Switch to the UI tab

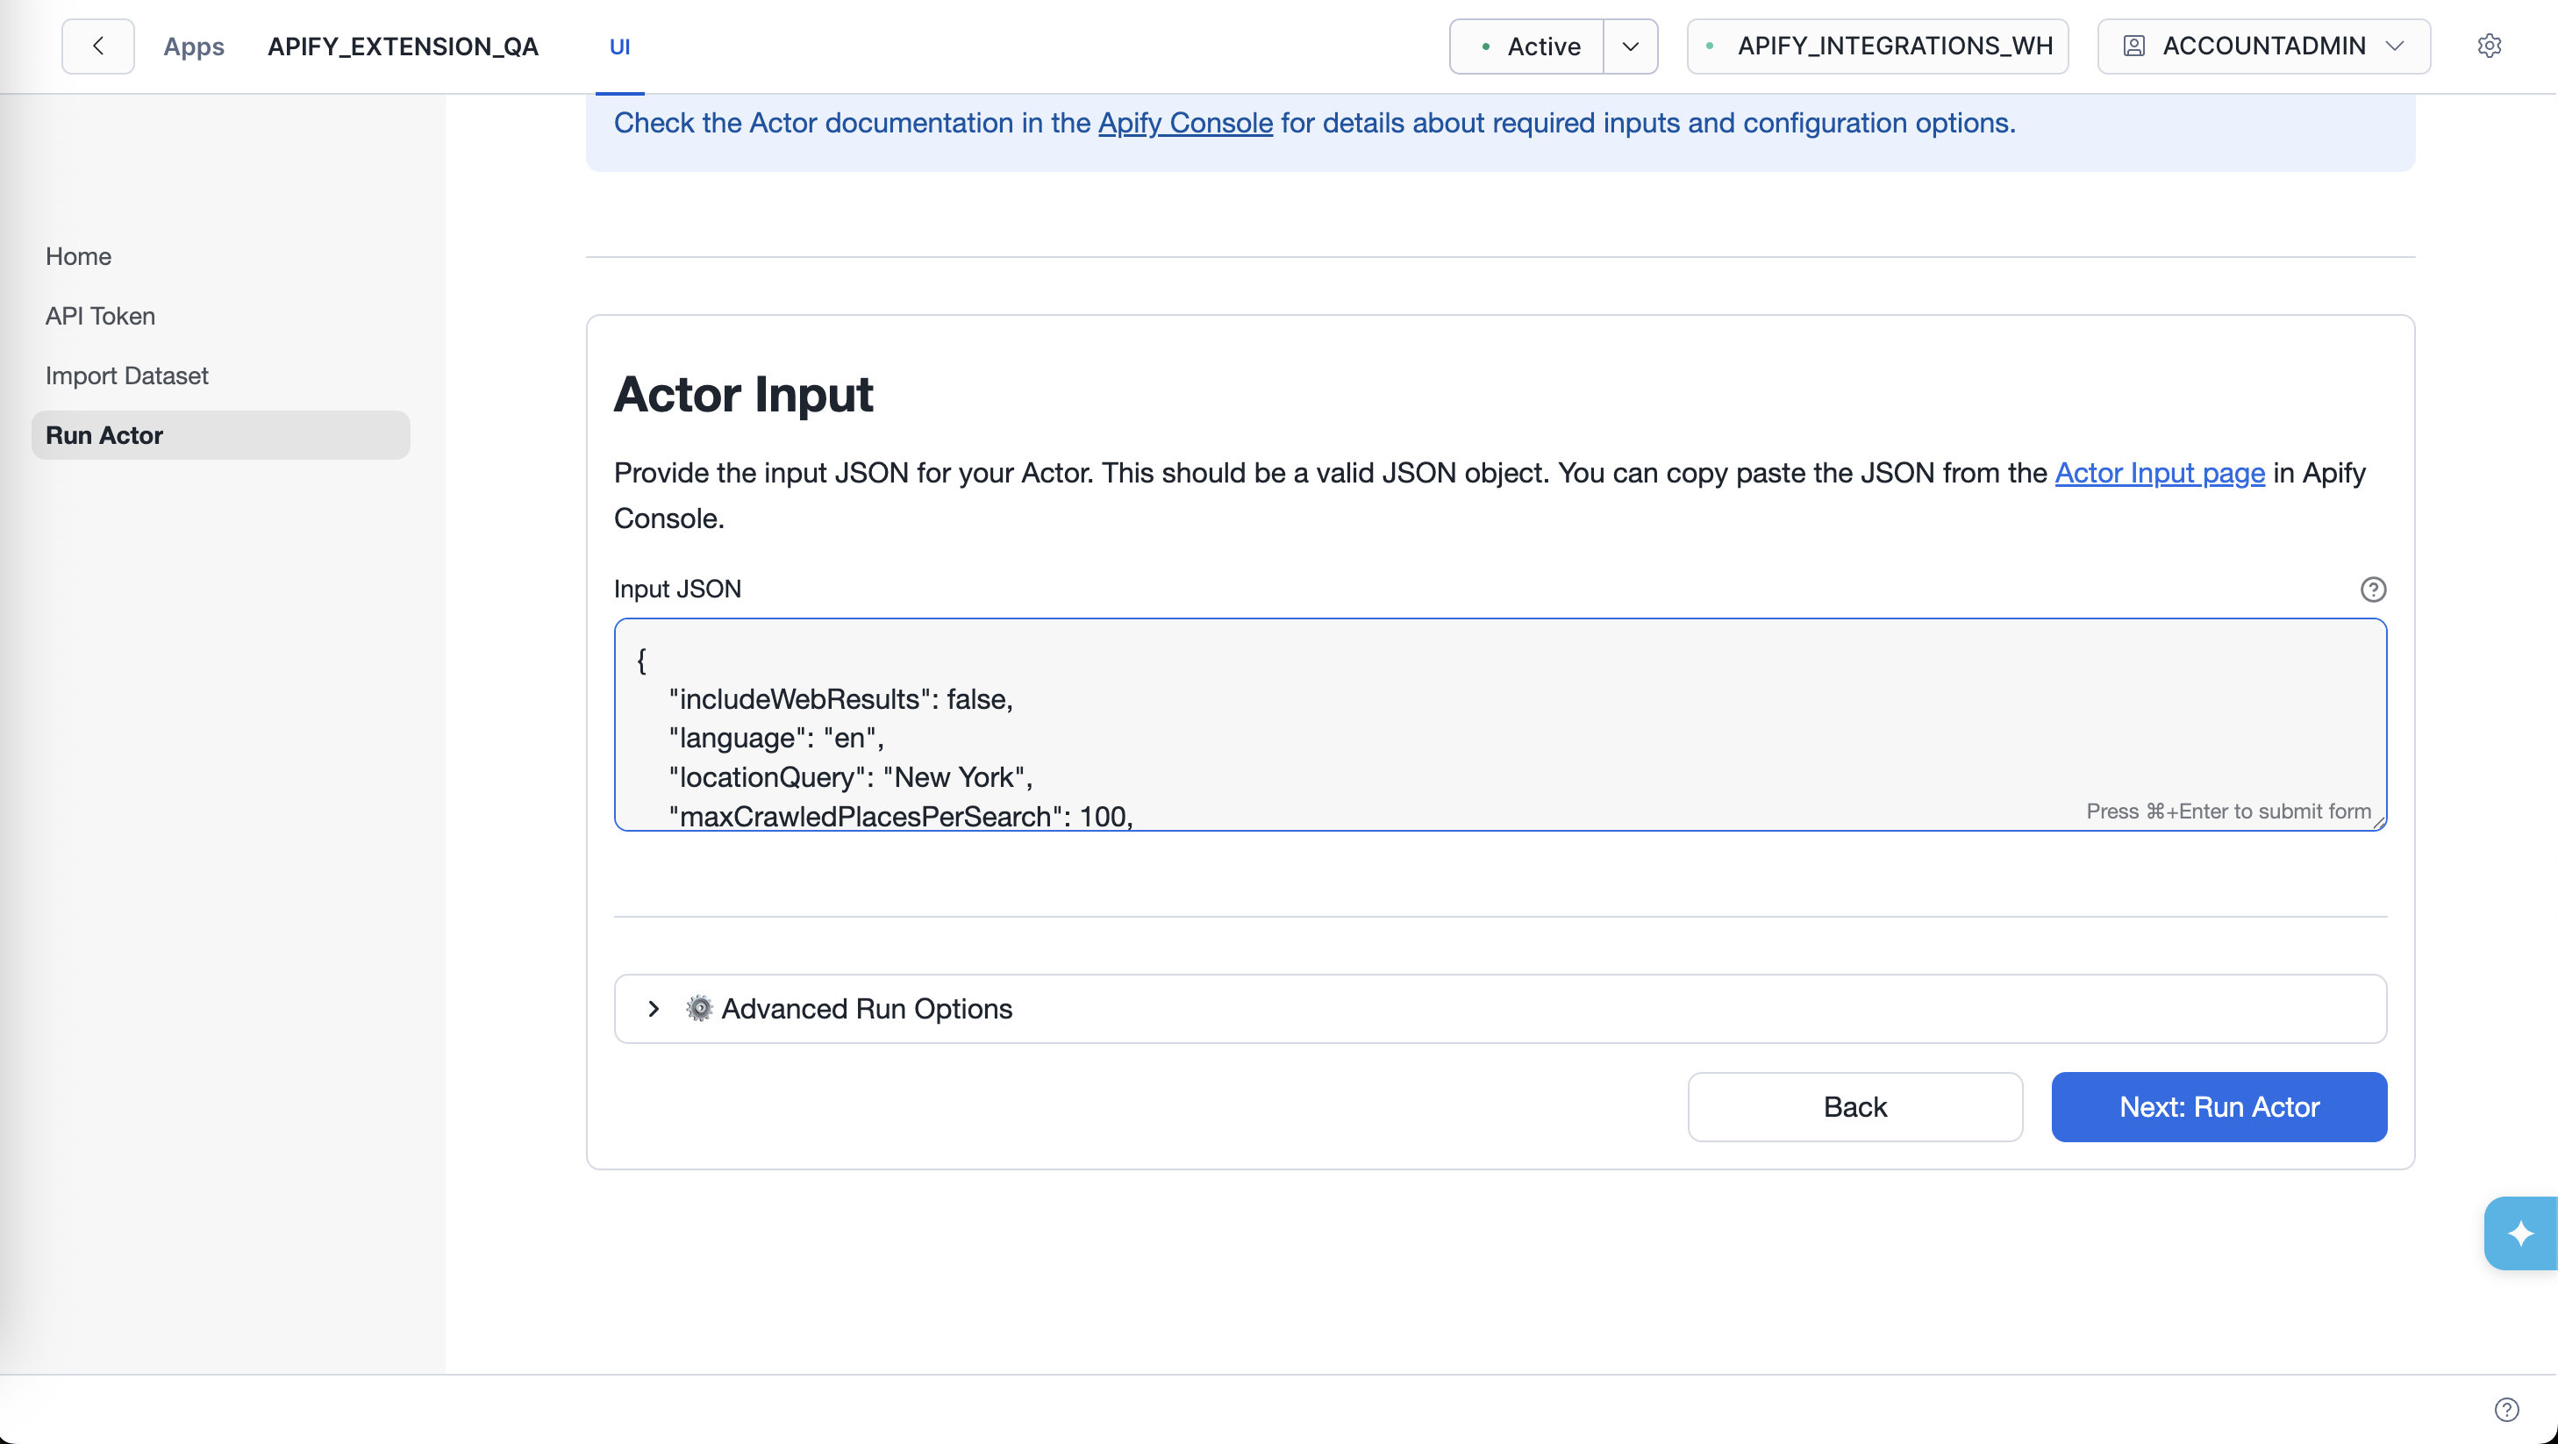pos(619,46)
